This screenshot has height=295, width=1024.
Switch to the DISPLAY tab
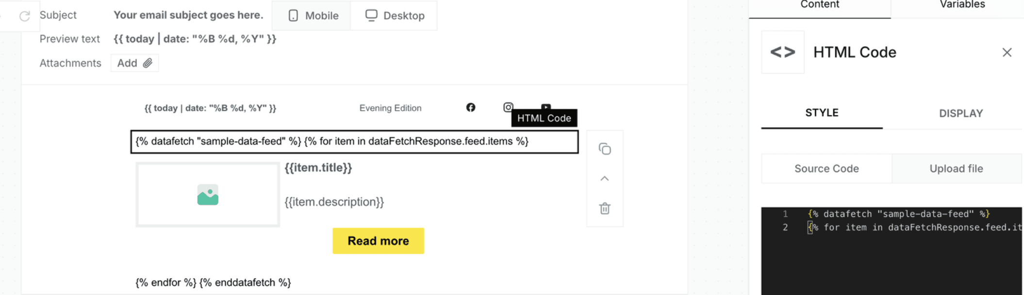click(961, 114)
